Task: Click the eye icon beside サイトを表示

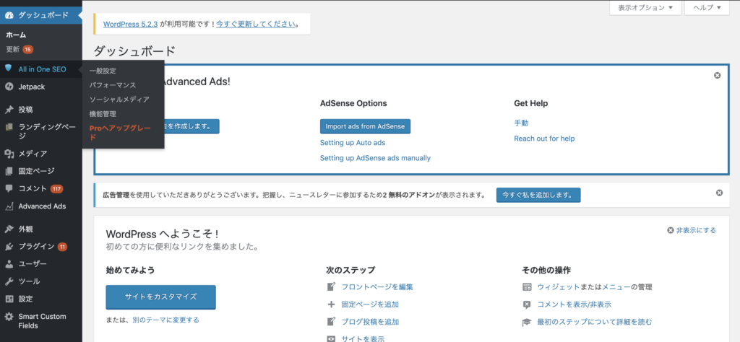Action: 331,338
